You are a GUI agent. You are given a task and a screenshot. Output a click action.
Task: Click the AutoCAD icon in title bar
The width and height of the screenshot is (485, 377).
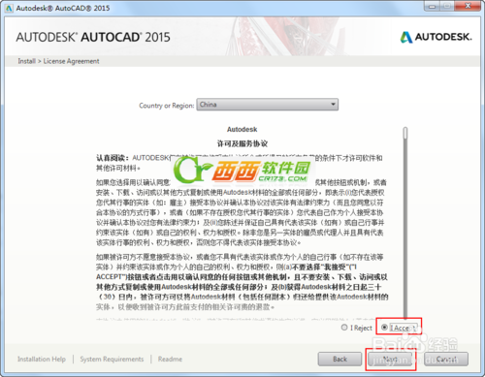click(x=9, y=8)
